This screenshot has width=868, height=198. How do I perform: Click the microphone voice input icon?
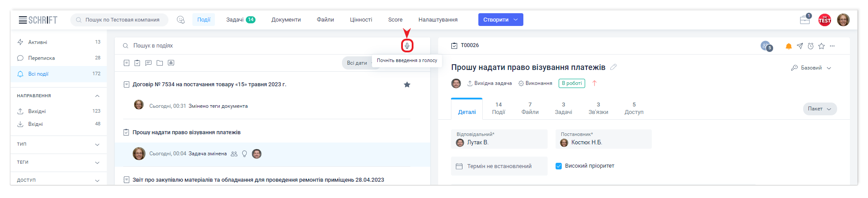click(x=407, y=46)
